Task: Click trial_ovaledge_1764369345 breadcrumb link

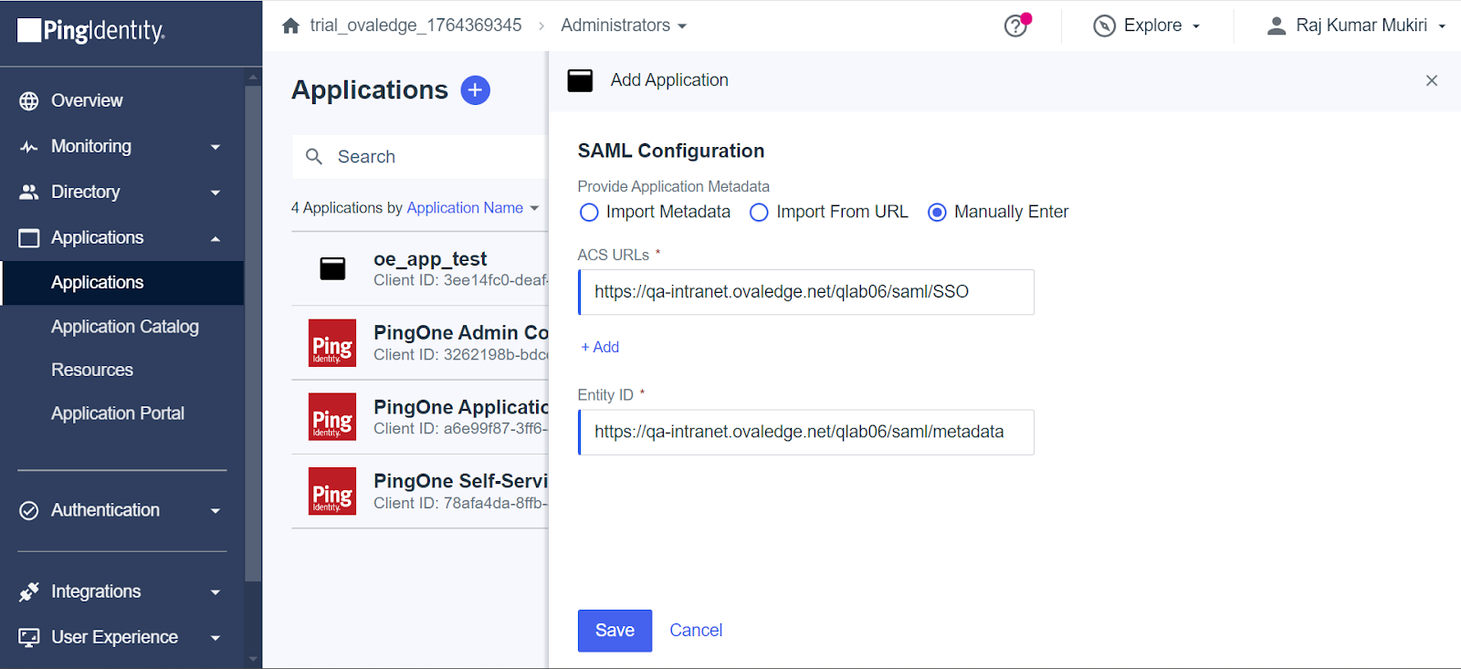Action: 415,26
